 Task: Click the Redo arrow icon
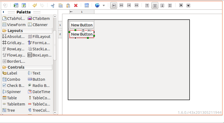(x=42, y=6)
